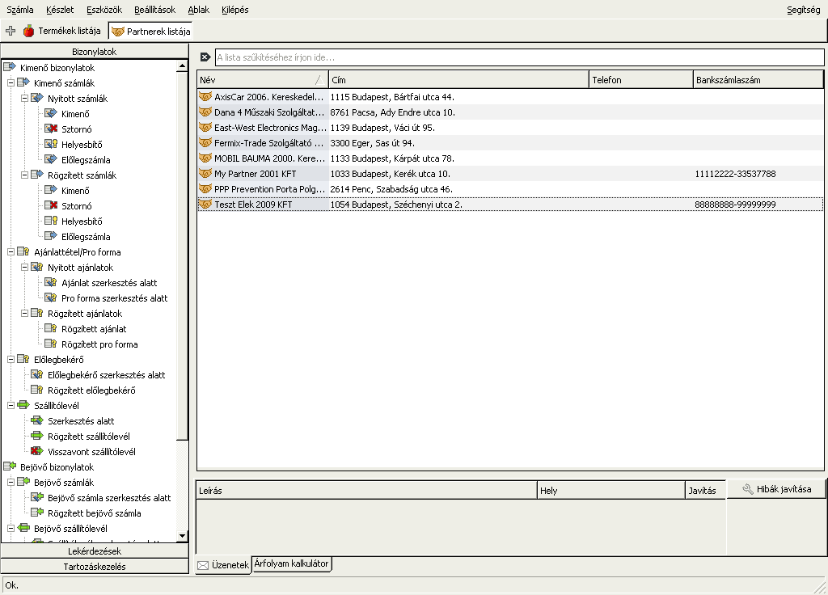
Task: Select the Rögzített pro forma tree label
Action: pyautogui.click(x=99, y=344)
